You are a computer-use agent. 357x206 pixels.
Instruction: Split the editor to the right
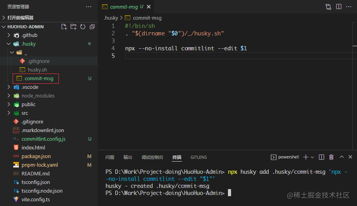(x=339, y=7)
